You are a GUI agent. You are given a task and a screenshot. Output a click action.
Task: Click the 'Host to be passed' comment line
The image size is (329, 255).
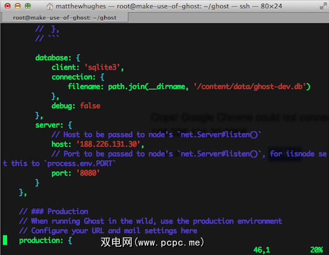point(156,134)
